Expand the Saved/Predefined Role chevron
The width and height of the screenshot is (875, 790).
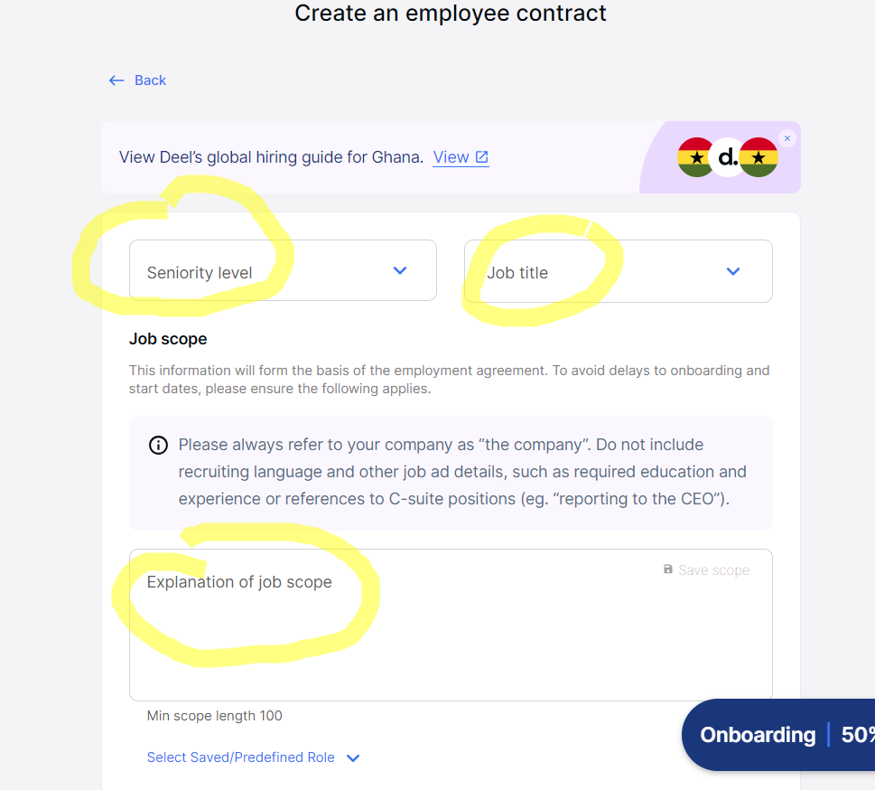tap(353, 758)
